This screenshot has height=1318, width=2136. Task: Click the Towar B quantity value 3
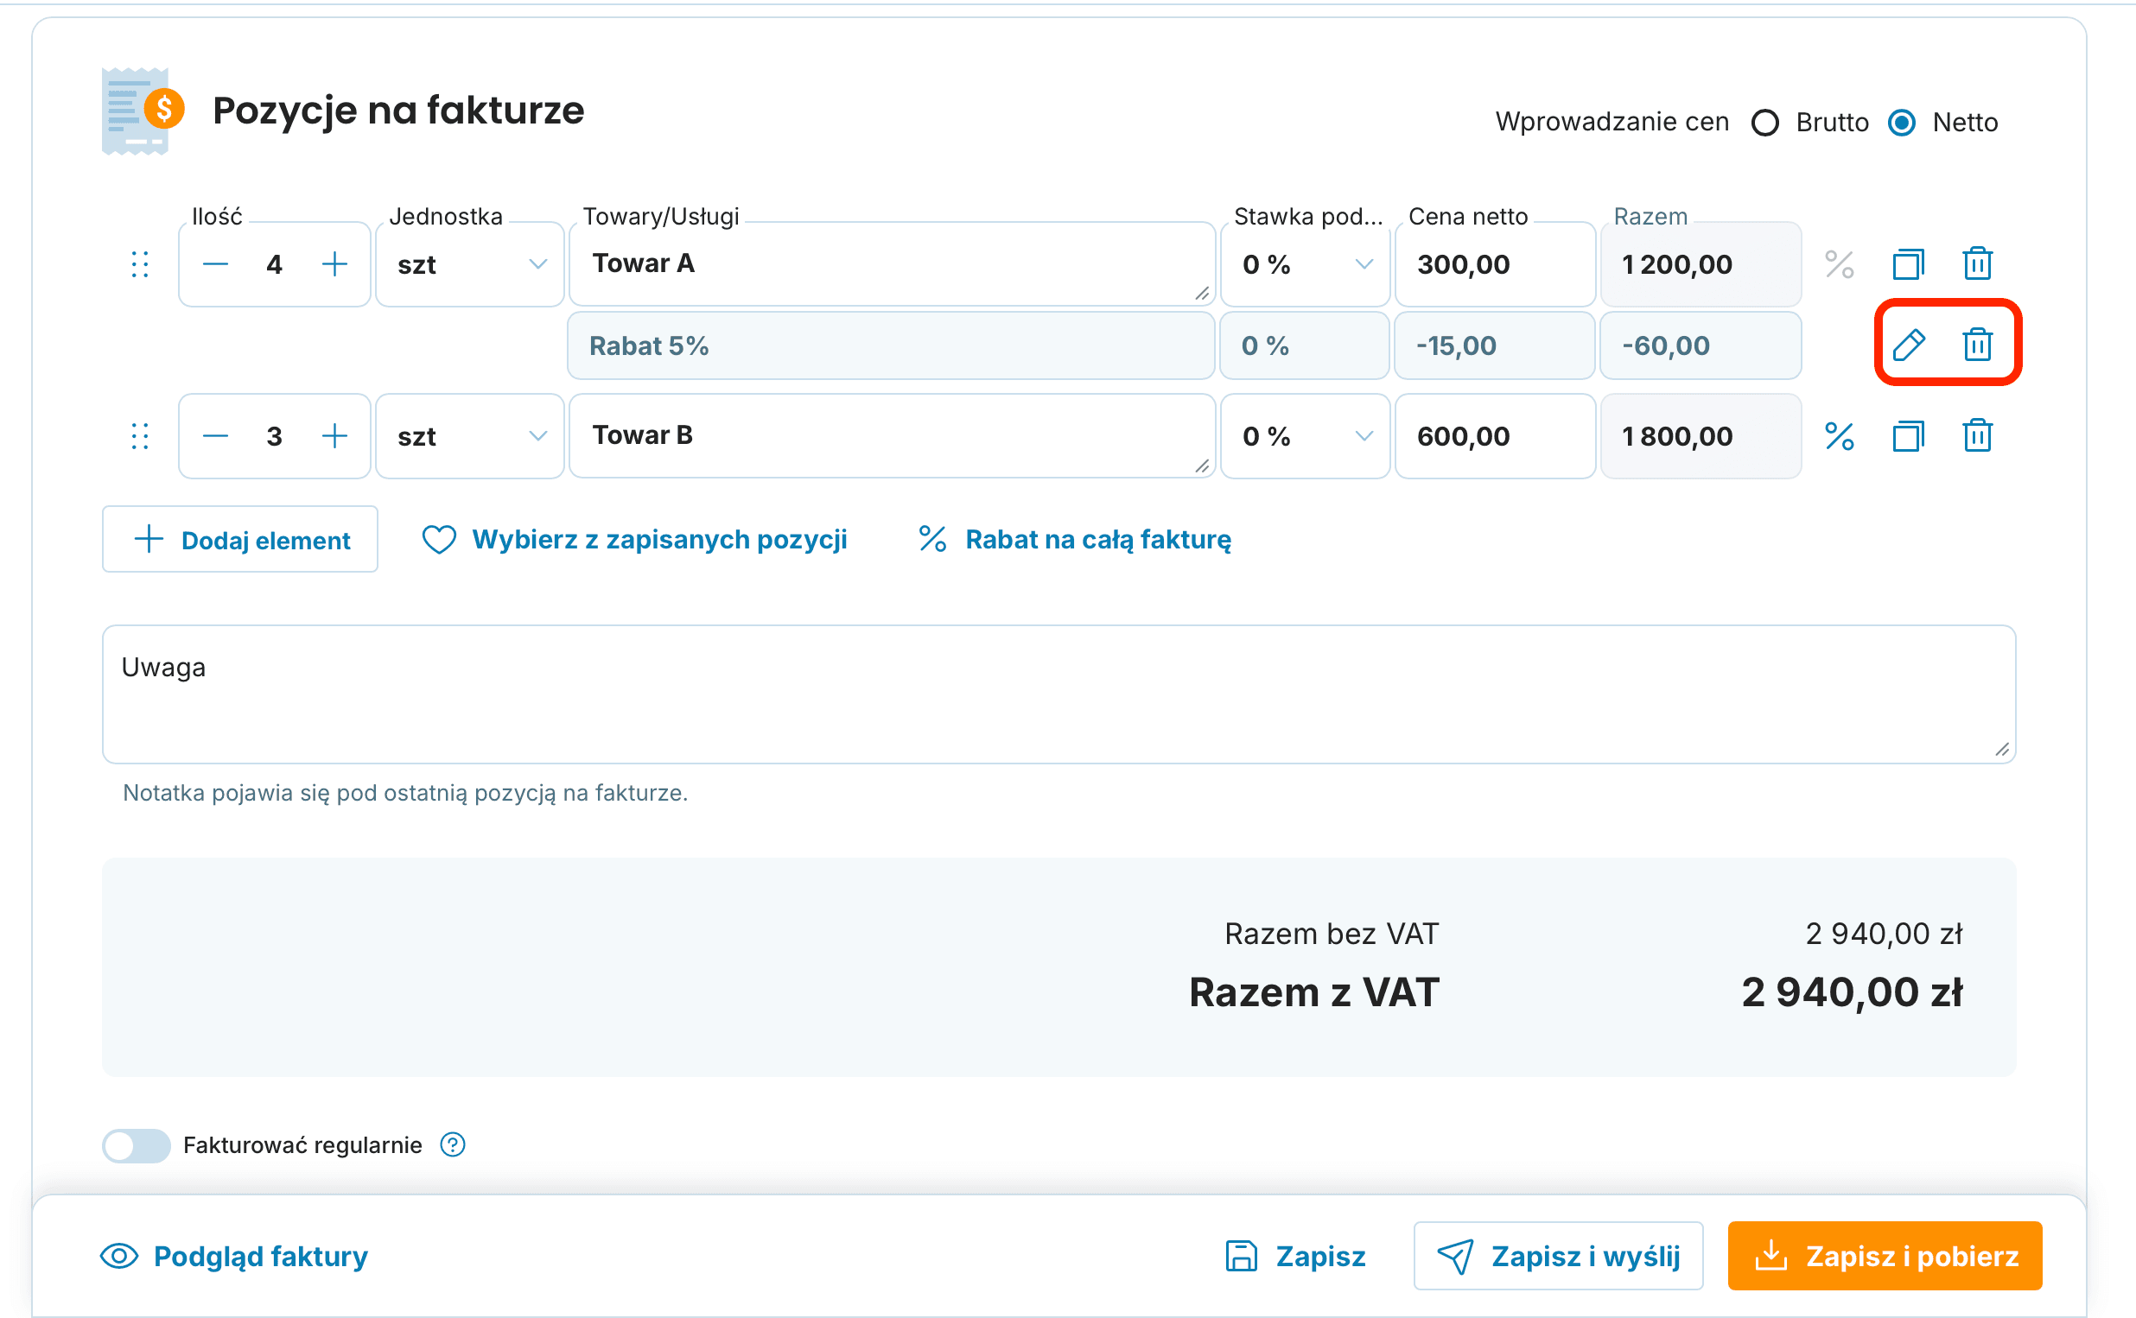(275, 436)
